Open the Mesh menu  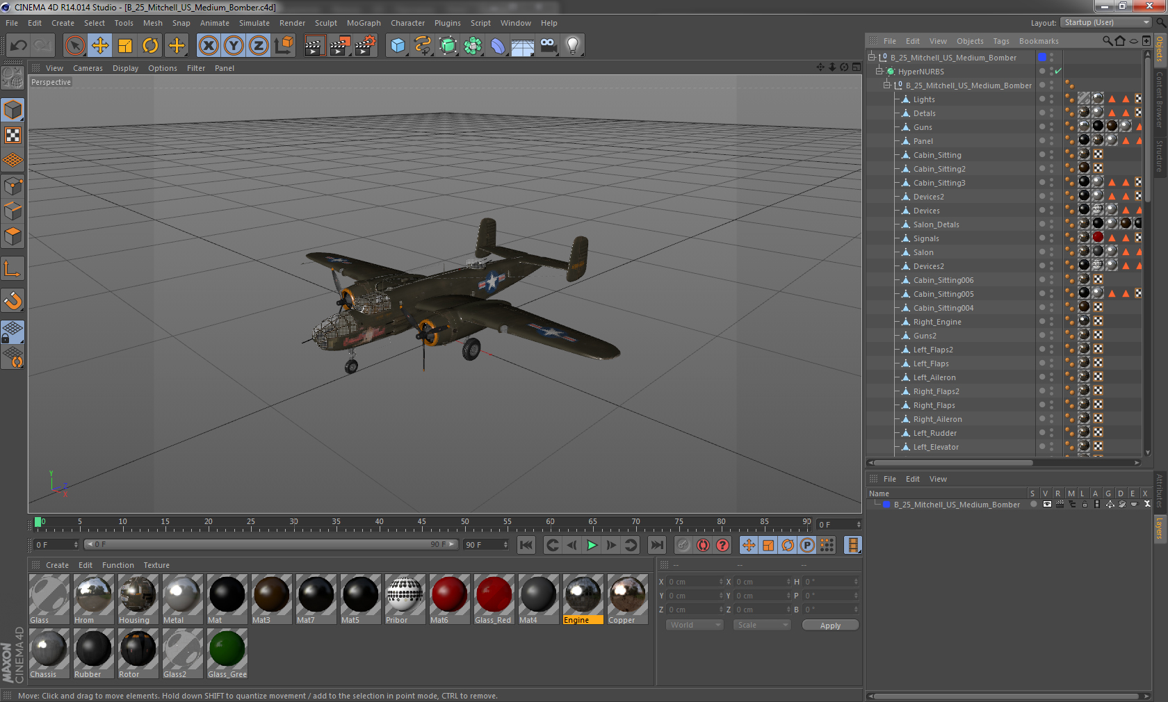[153, 23]
